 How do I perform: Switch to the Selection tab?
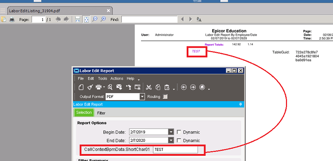click(x=84, y=112)
